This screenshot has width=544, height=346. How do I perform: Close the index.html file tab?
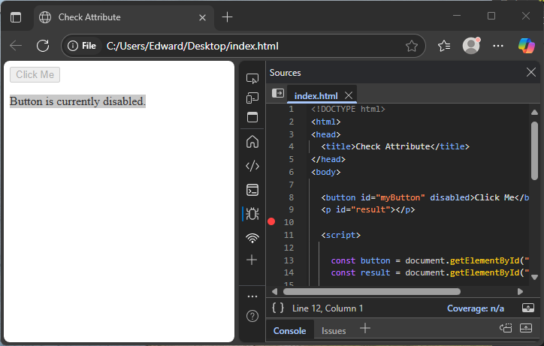[349, 95]
